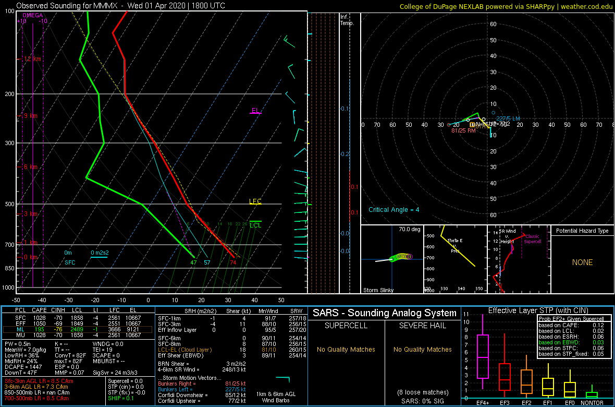This screenshot has height=407, width=615.
Task: Select the 3 km height label
Action: [30, 214]
